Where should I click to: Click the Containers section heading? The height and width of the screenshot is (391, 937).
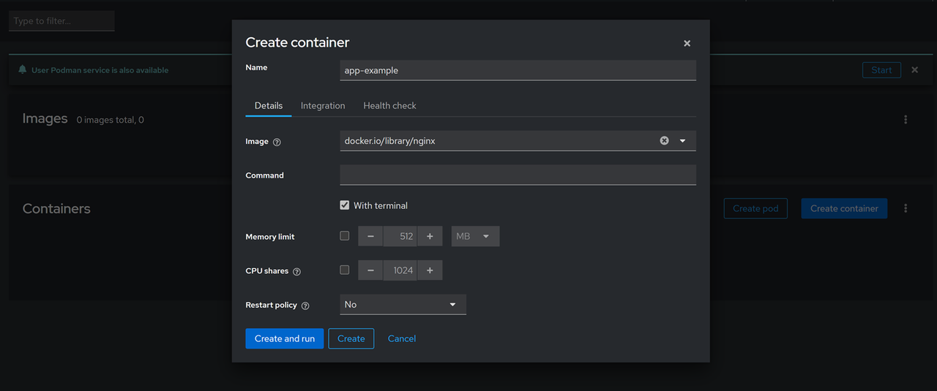click(56, 208)
